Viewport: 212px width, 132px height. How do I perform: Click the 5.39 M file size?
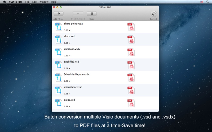(x=67, y=30)
